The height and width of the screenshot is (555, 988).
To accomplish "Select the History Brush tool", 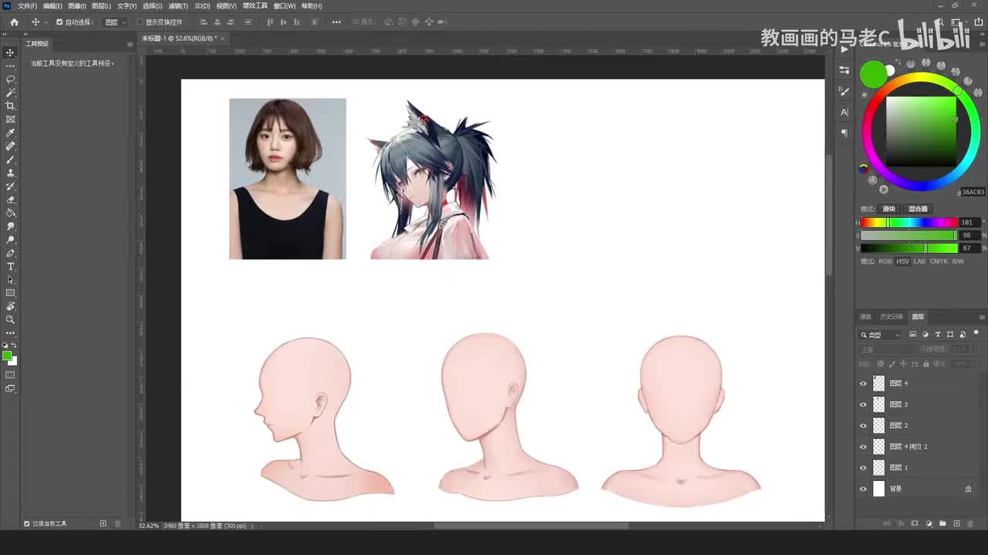I will (10, 186).
